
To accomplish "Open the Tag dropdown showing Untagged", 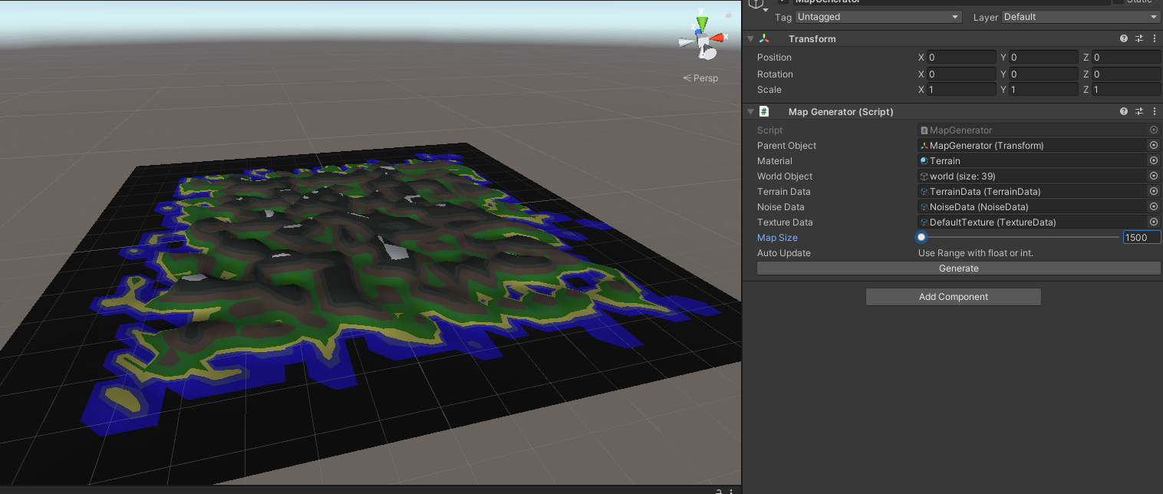I will (878, 17).
